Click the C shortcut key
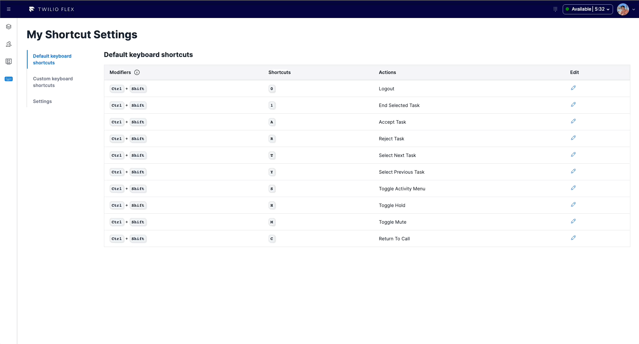 pos(272,239)
